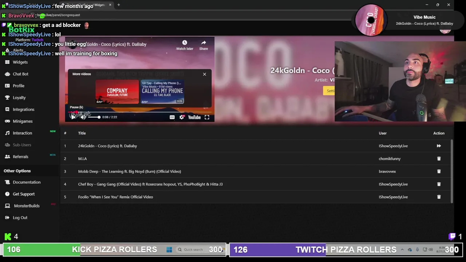Open Windows Start button in taskbar
The image size is (466, 262).
point(169,250)
